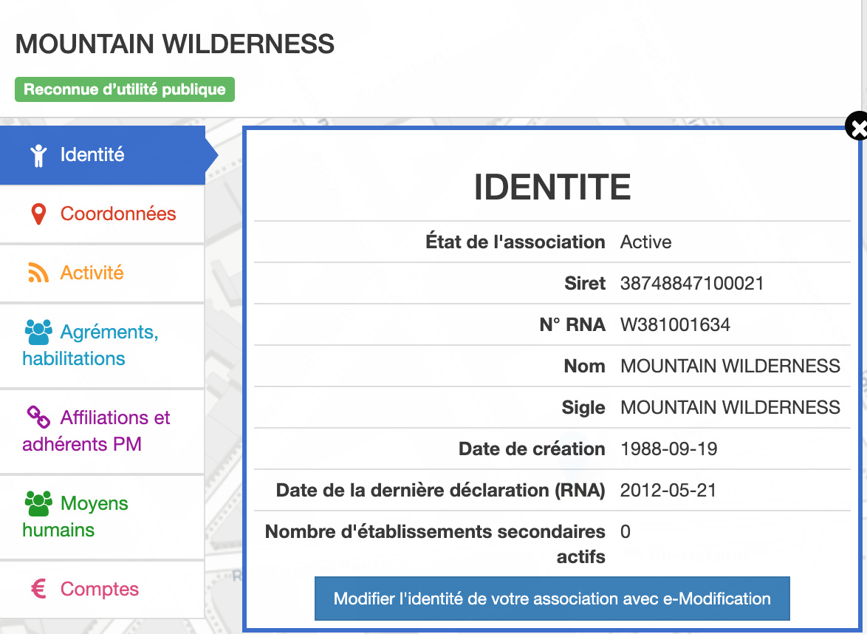Open the Comptes tab

click(x=103, y=589)
